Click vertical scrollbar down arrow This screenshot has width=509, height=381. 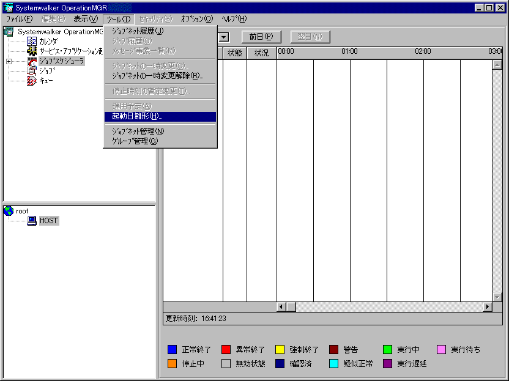coord(497,297)
